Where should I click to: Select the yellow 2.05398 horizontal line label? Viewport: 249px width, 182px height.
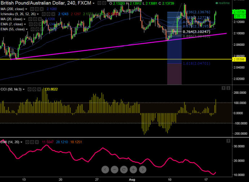239,59
